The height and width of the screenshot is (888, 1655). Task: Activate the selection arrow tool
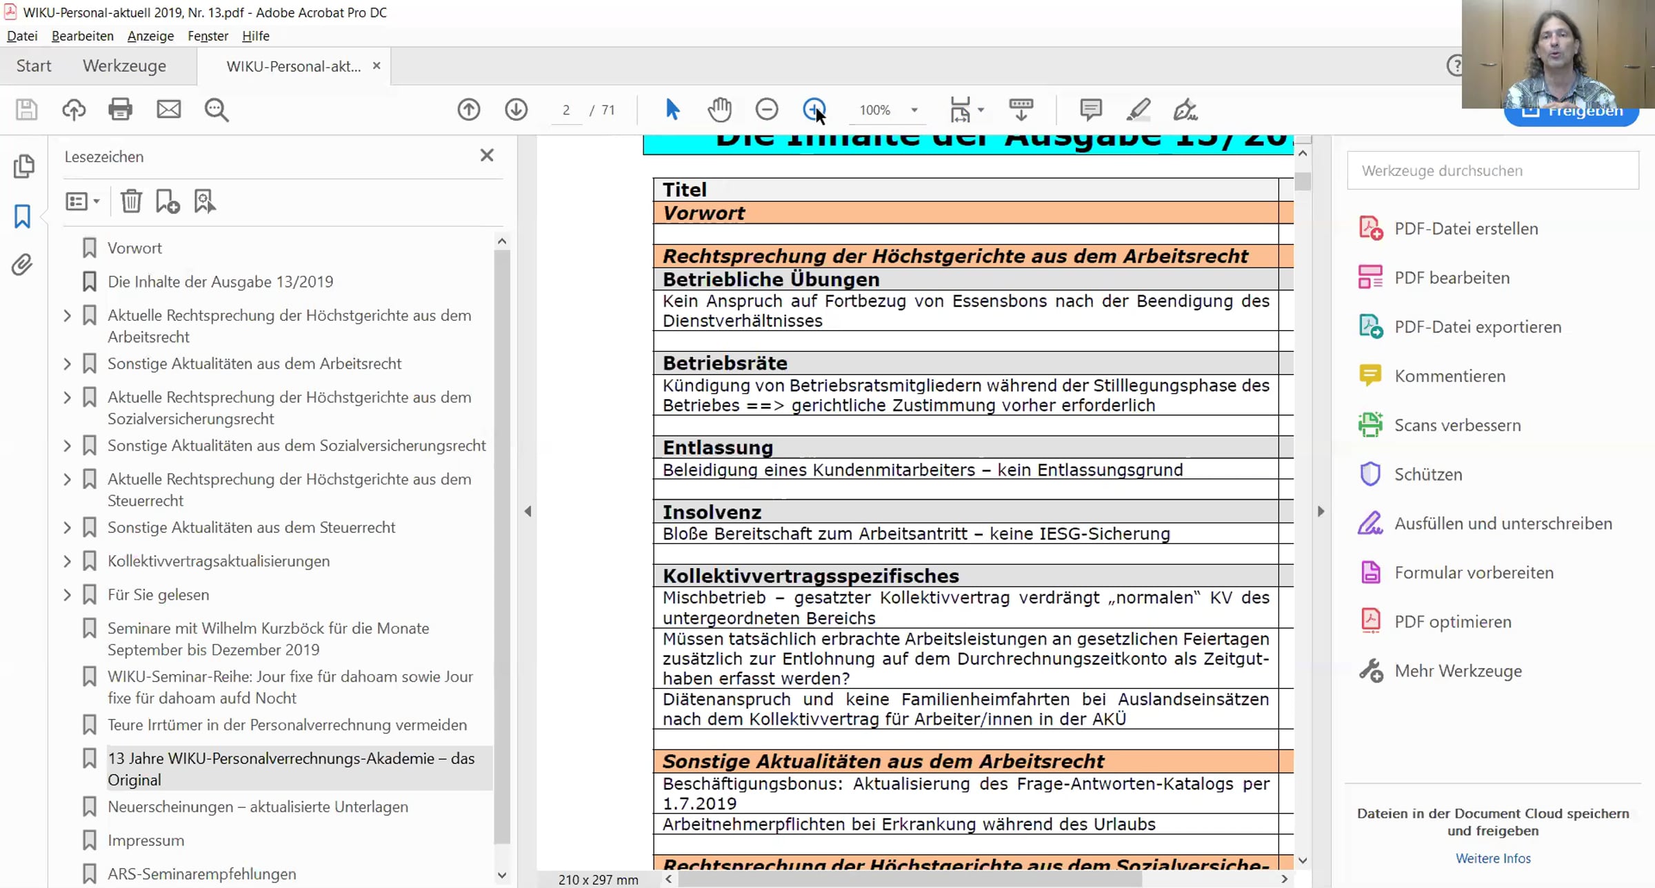672,110
